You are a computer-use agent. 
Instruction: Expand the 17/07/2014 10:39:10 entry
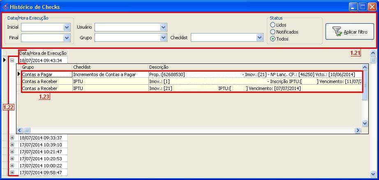tap(12, 145)
